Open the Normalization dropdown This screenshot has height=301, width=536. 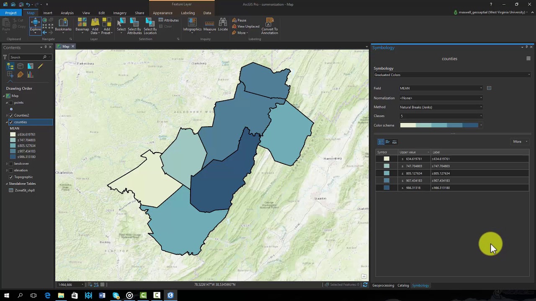441,98
